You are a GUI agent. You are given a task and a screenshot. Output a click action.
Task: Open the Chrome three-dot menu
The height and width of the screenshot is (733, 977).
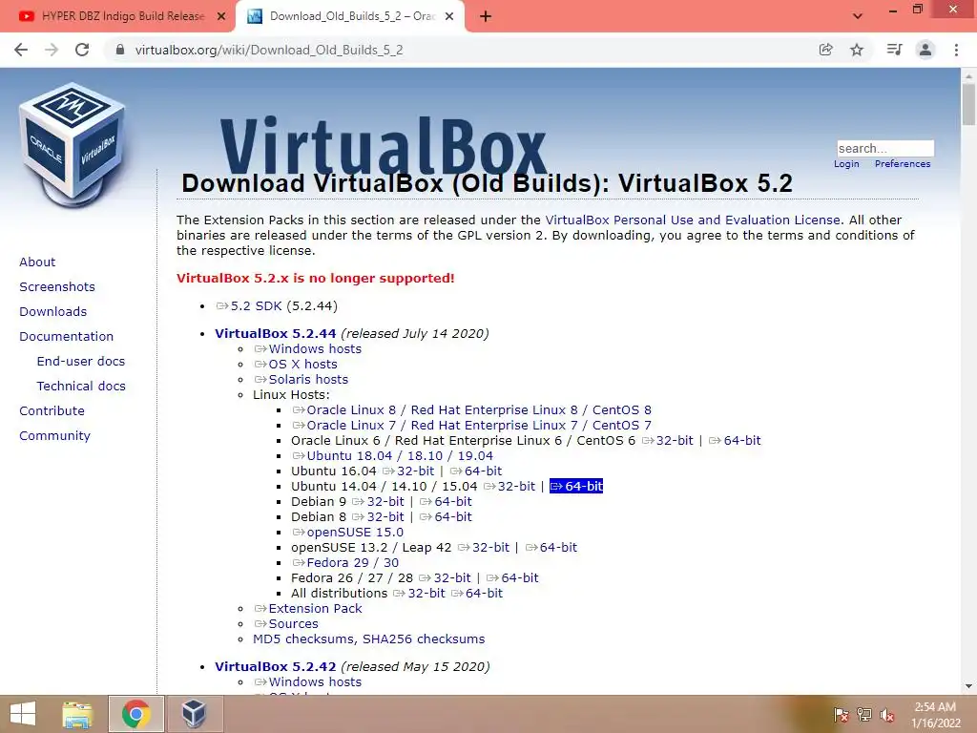click(x=956, y=50)
